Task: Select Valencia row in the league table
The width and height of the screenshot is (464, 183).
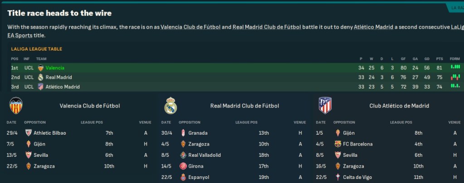Action: (x=227, y=68)
